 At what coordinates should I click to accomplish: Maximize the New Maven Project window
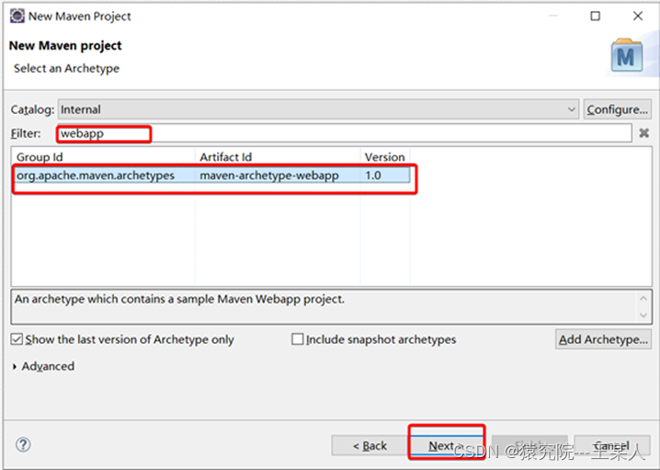pos(595,16)
